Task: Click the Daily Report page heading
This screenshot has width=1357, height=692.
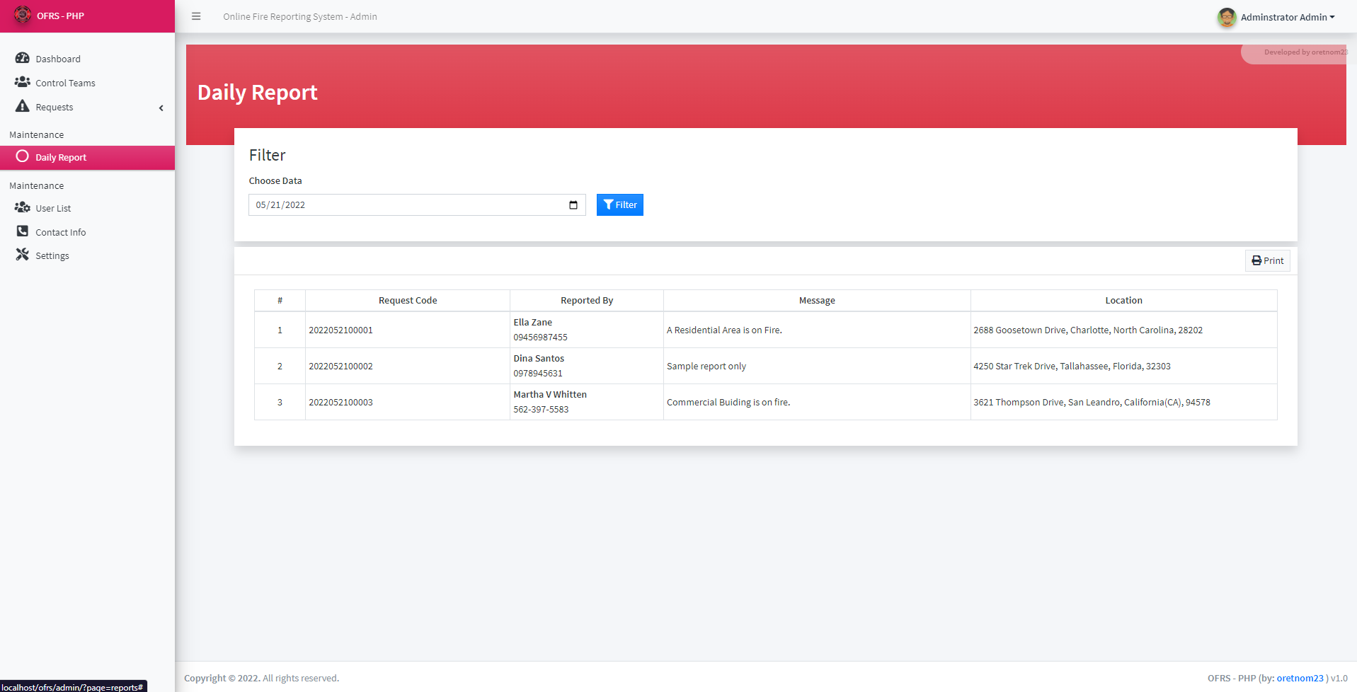Action: pyautogui.click(x=258, y=93)
